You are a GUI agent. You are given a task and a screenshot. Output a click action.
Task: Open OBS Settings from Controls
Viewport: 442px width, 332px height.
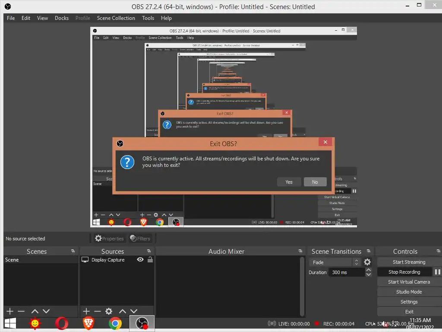point(409,302)
